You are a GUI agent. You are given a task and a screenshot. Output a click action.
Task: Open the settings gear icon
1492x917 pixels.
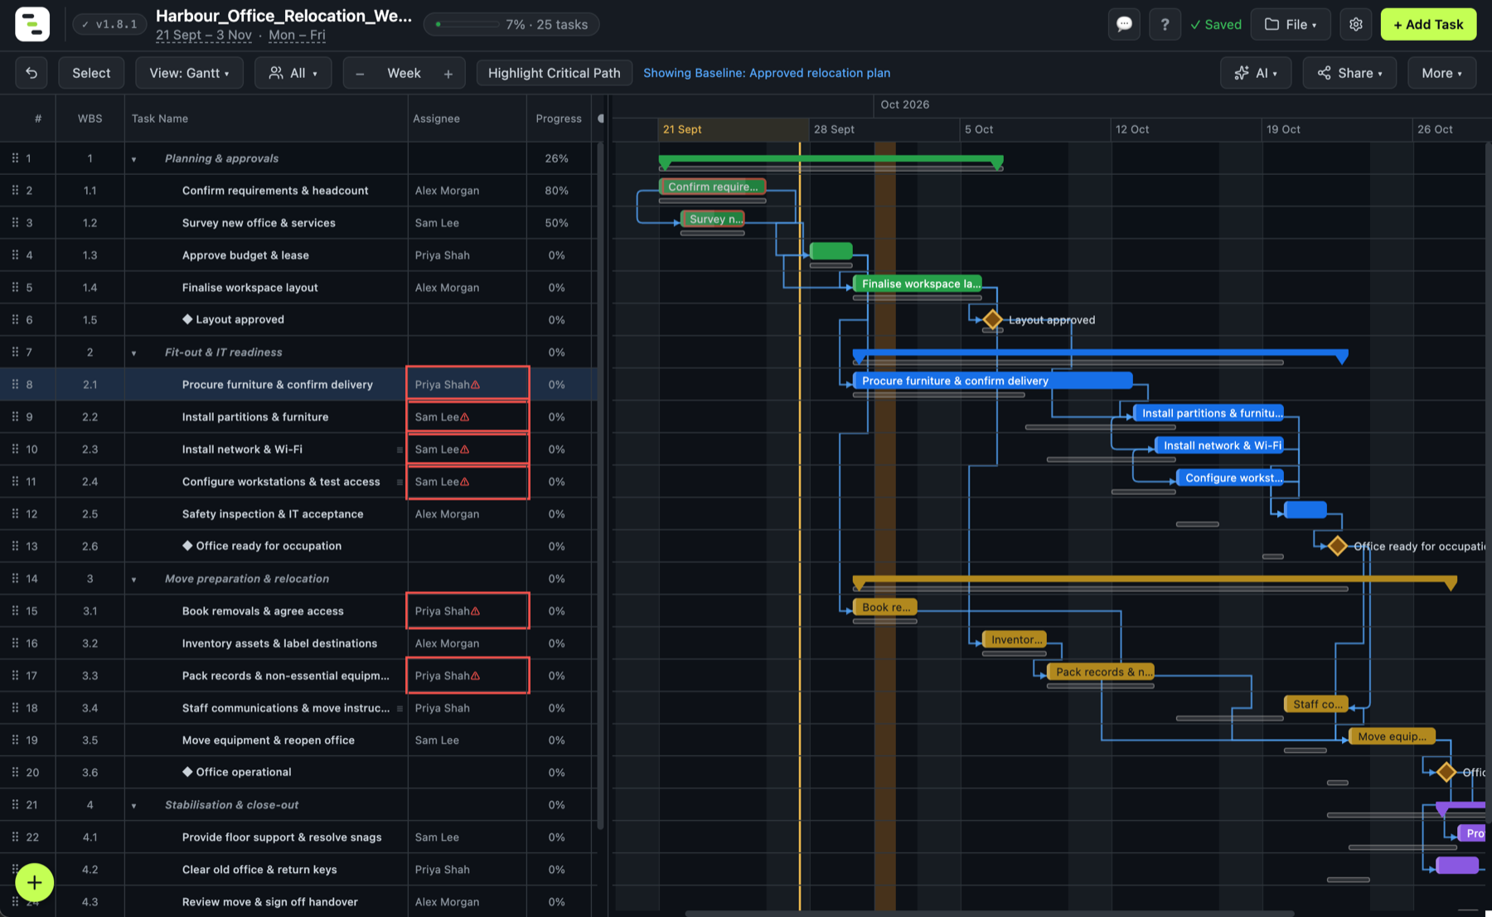click(x=1356, y=24)
